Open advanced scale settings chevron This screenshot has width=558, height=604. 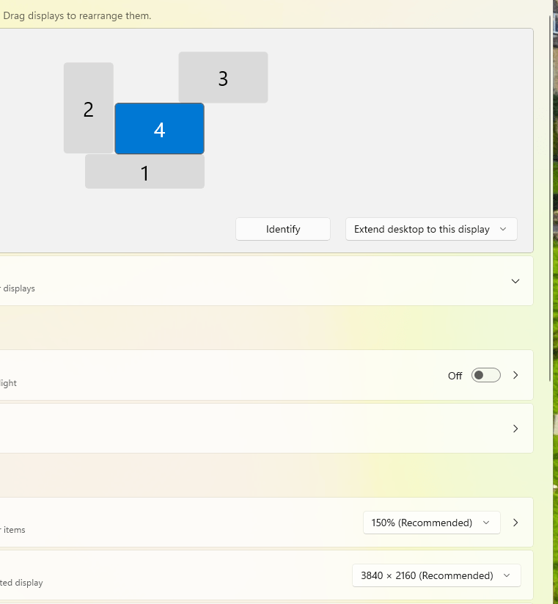515,523
